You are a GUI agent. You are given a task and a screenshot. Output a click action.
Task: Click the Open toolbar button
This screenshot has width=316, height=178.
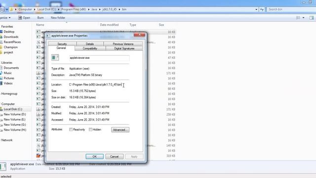[x=24, y=18]
